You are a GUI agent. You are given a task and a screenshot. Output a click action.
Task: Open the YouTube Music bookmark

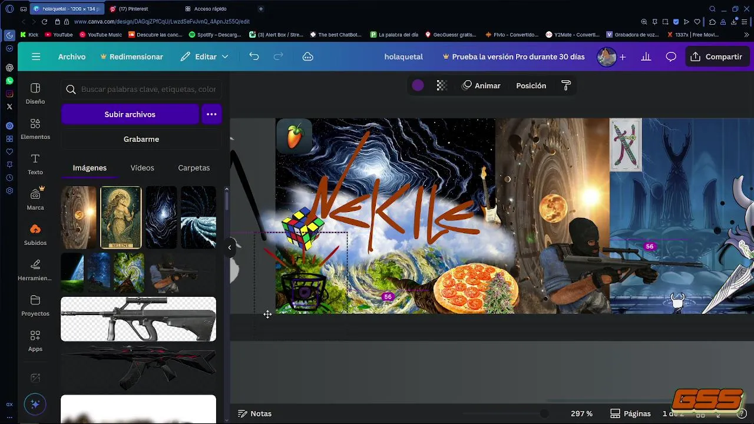tap(101, 35)
